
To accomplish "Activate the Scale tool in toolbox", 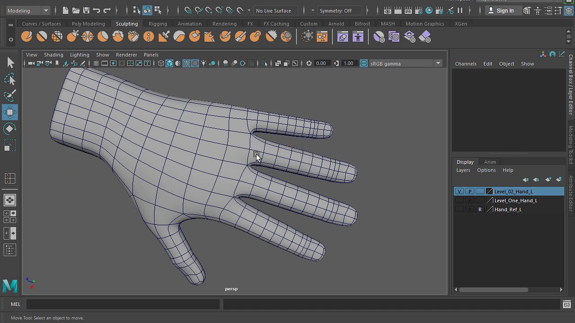I will click(10, 145).
